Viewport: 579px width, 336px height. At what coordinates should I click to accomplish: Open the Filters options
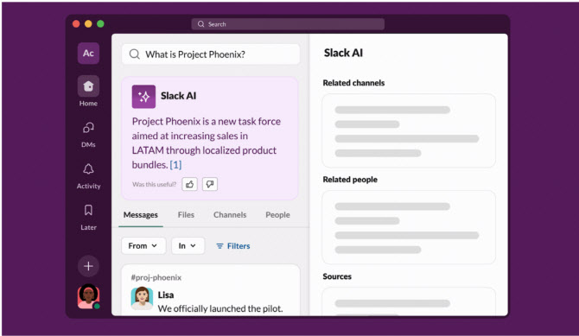click(x=233, y=246)
